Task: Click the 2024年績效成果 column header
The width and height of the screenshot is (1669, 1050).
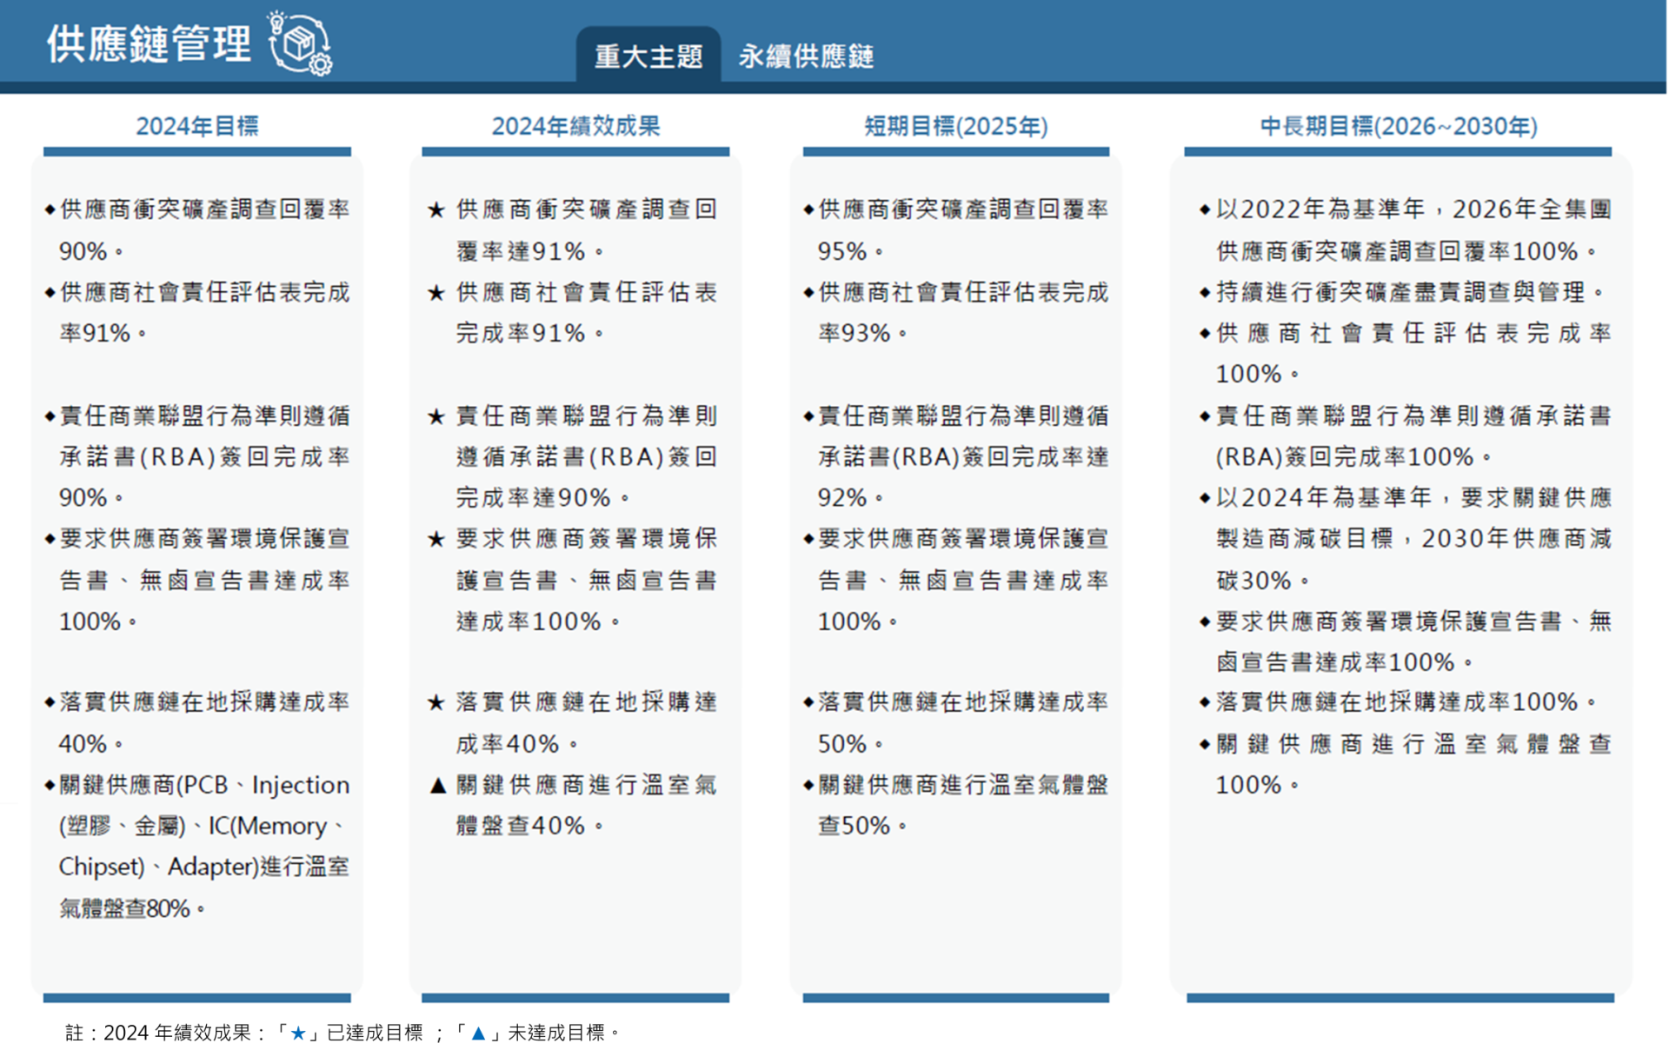Action: coord(575,126)
